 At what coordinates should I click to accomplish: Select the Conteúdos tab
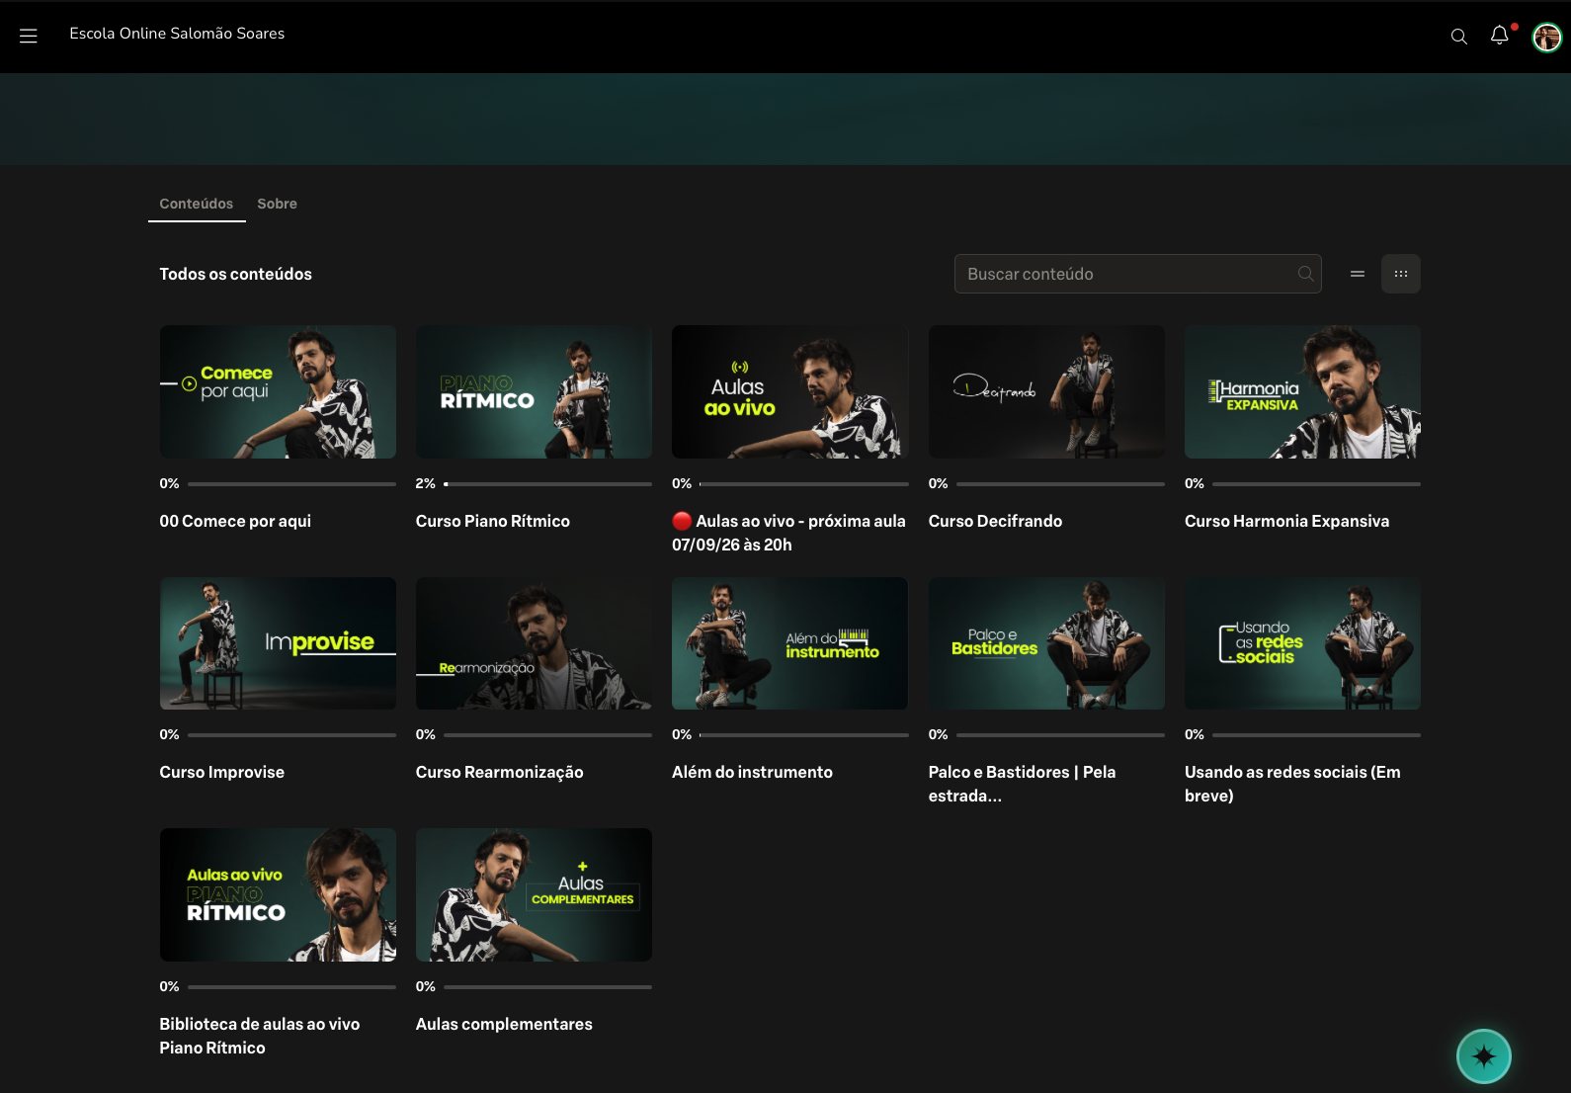coord(197,204)
